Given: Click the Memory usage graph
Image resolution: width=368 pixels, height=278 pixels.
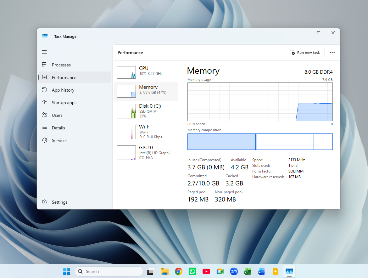Looking at the screenshot, I should coord(260,102).
